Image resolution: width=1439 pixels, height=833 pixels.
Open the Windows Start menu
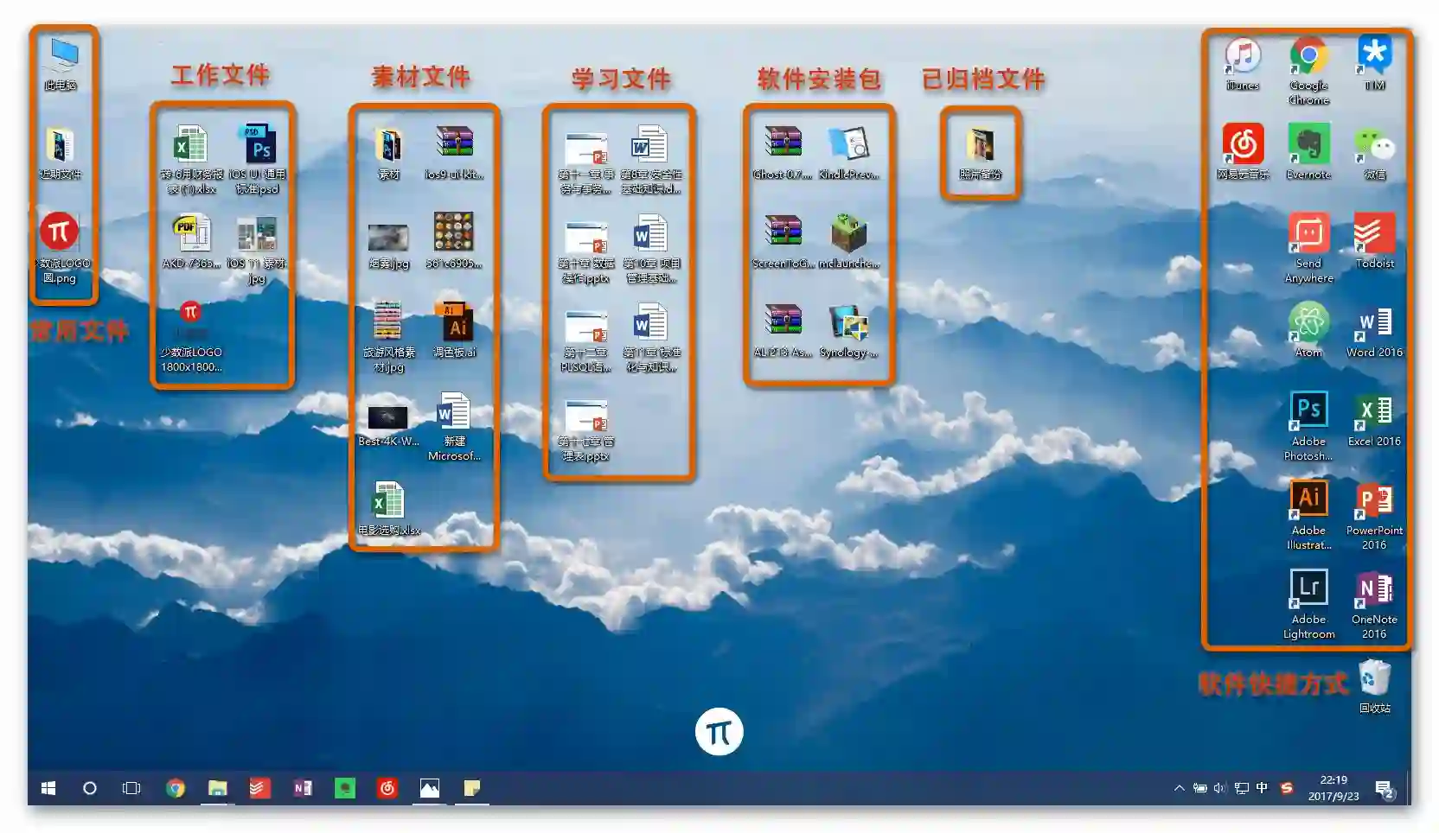48,788
